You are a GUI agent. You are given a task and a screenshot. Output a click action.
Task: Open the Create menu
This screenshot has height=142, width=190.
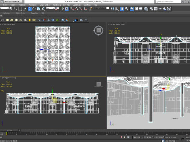click(13, 5)
